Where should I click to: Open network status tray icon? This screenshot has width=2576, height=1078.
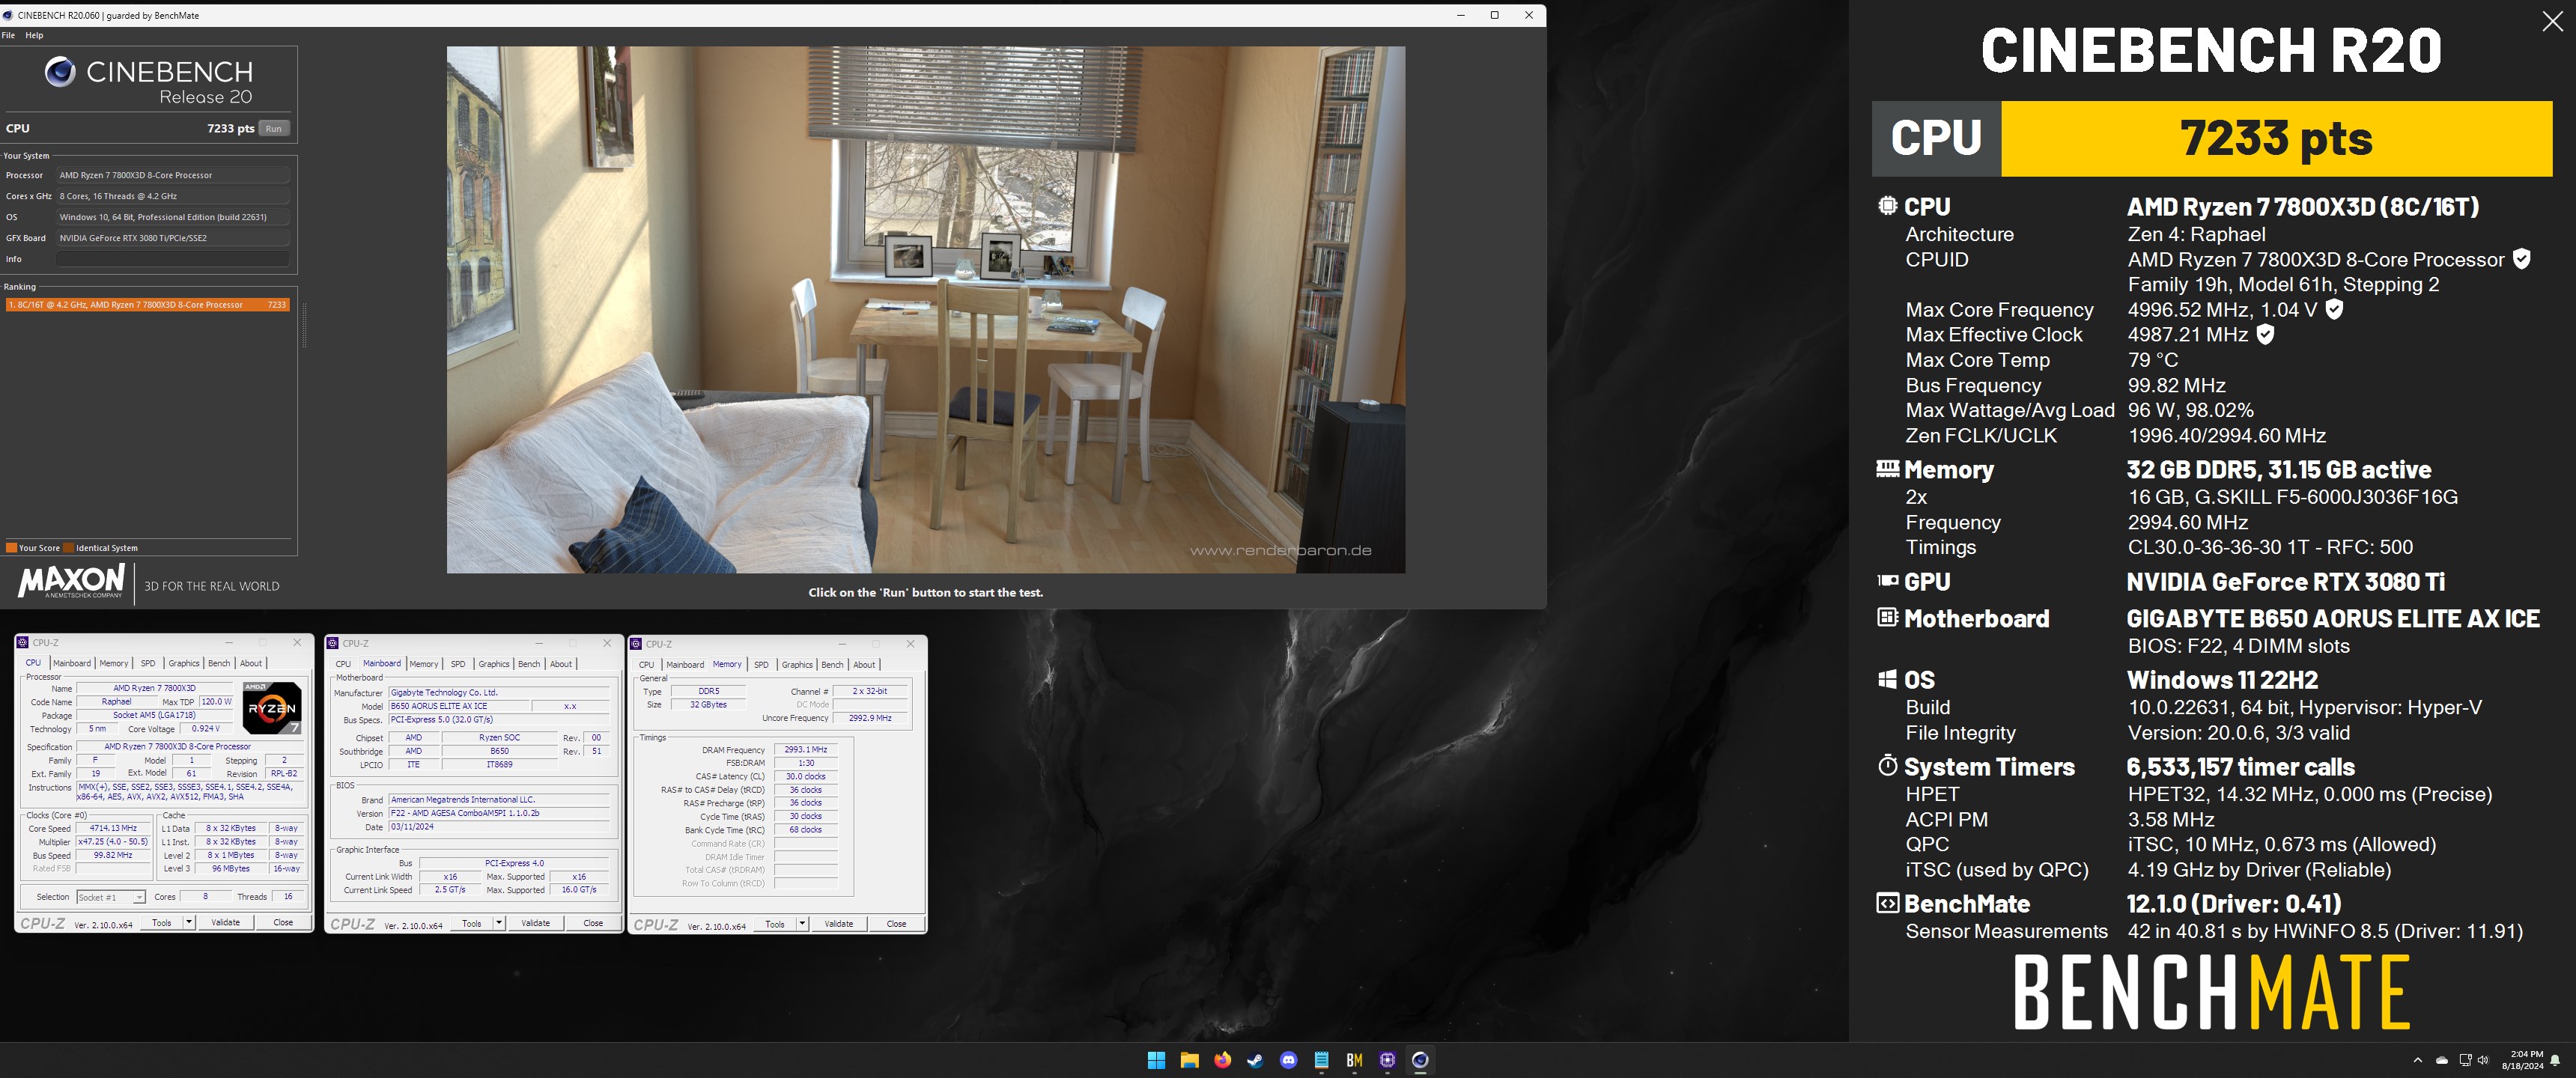tap(2465, 1060)
